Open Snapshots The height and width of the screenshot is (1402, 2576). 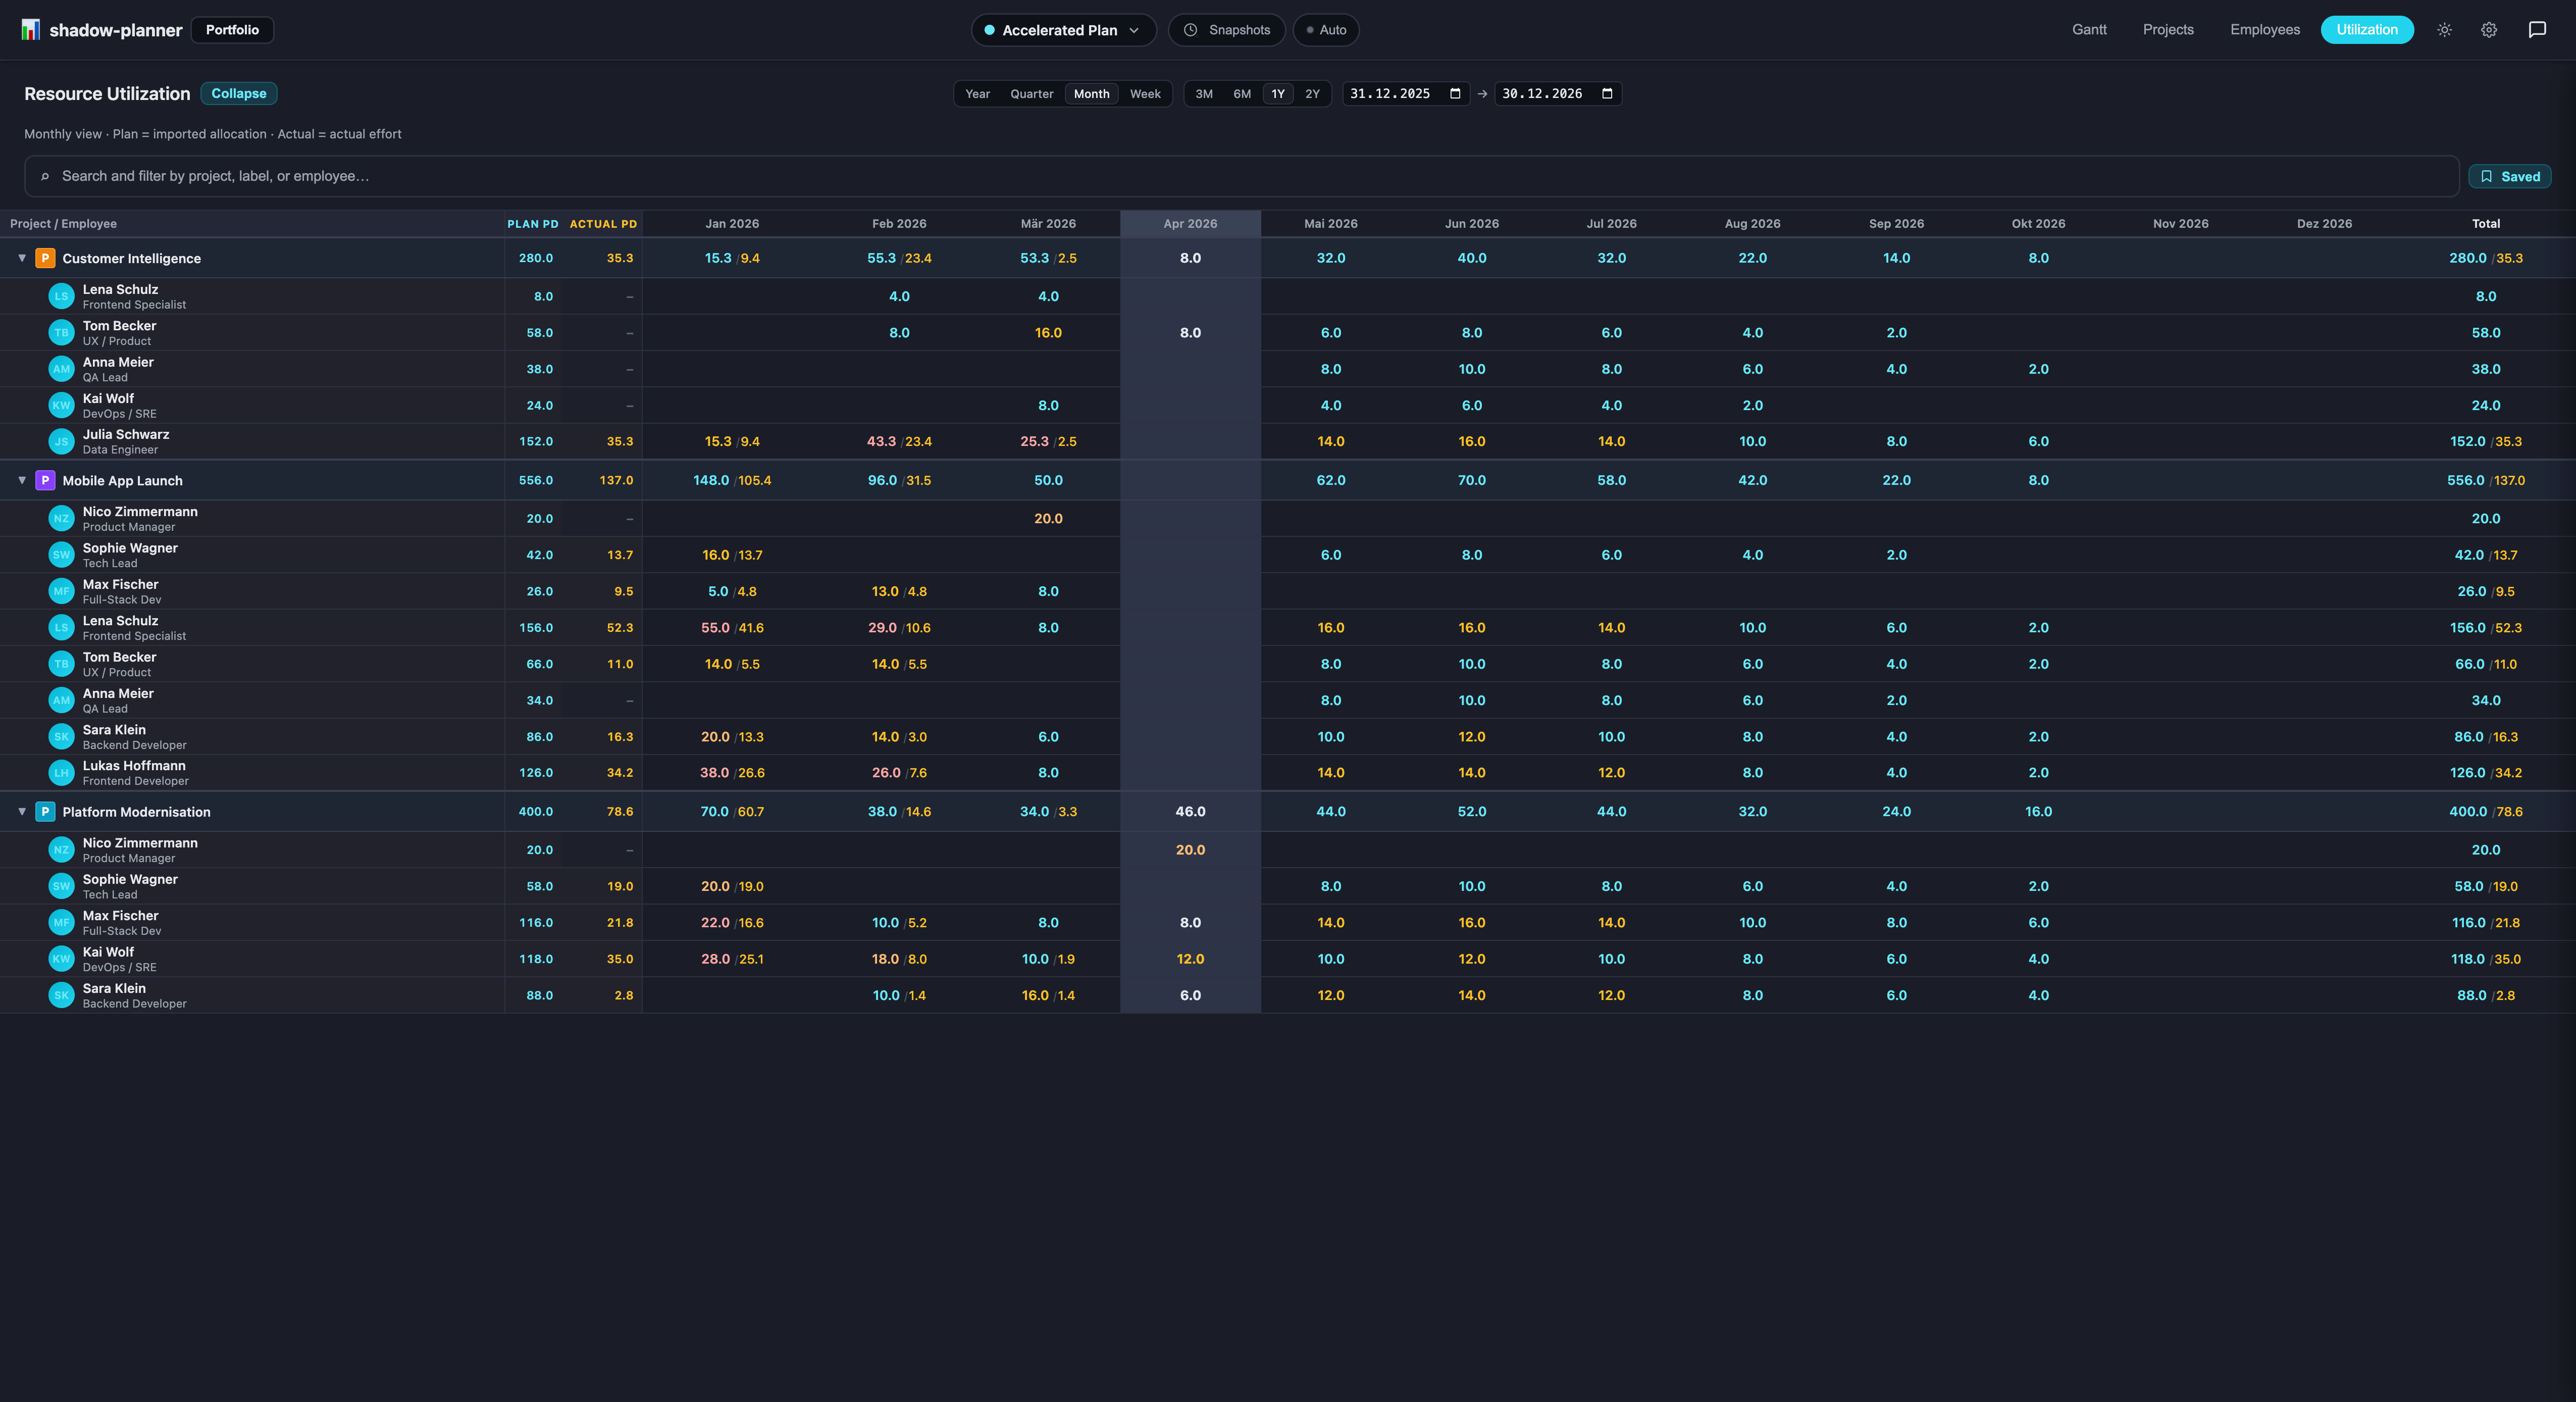point(1226,30)
